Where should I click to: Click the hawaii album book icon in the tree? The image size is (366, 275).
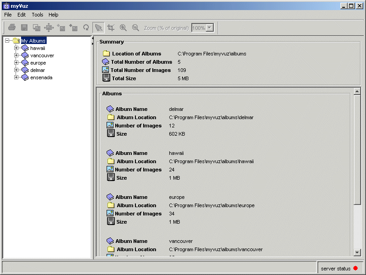coord(25,48)
